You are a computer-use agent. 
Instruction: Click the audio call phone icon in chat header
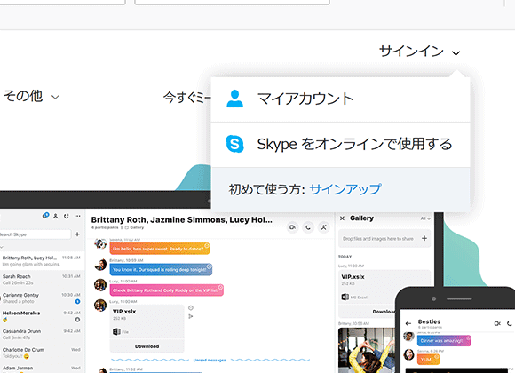point(308,227)
